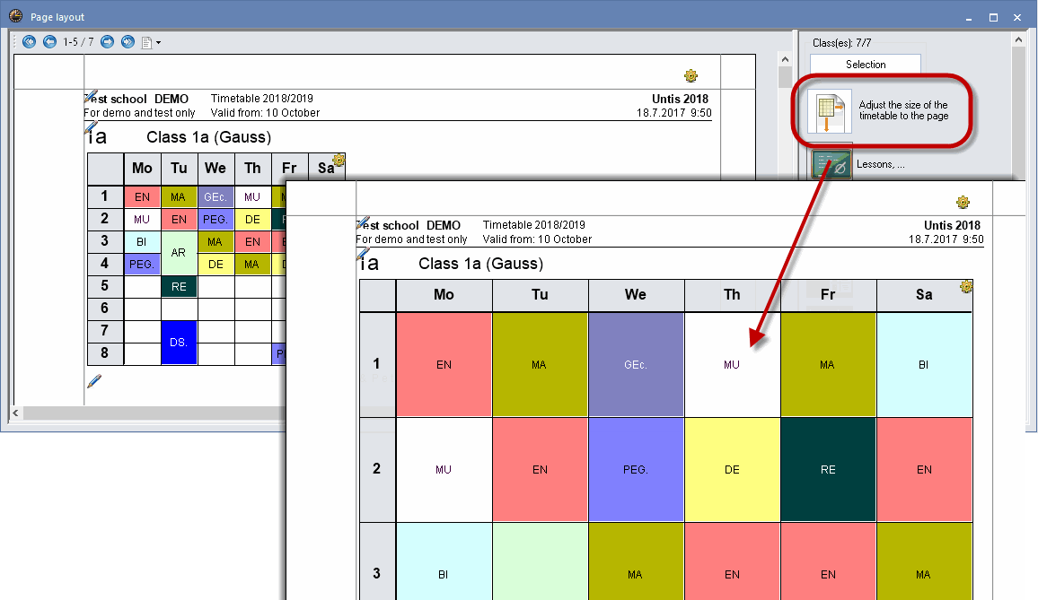Go to the previous page with the left arrow
The width and height of the screenshot is (1038, 600).
coord(49,41)
